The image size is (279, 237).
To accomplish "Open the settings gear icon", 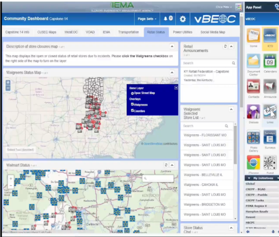I will (x=183, y=18).
